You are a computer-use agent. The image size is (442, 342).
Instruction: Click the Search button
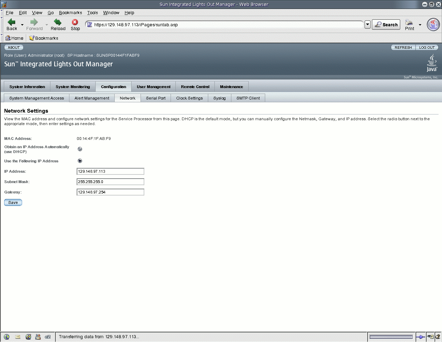click(x=386, y=25)
